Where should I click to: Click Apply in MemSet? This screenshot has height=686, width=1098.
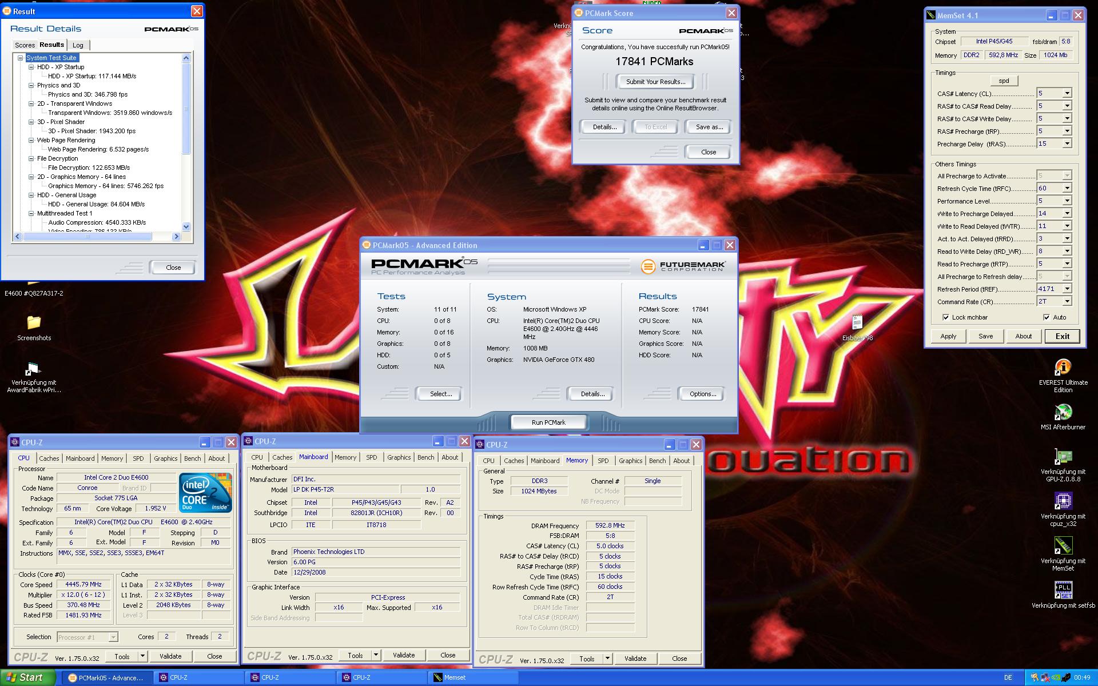948,336
